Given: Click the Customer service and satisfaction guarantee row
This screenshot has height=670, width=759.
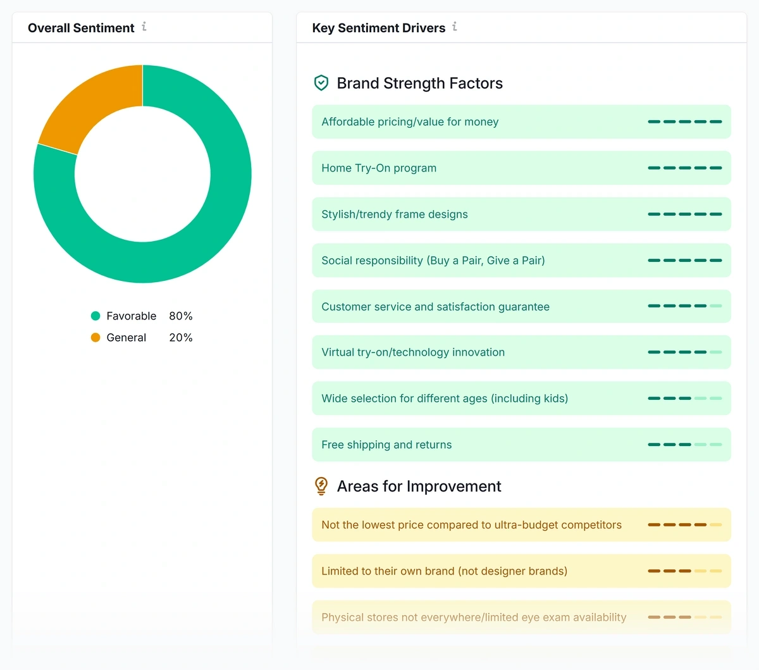Looking at the screenshot, I should [x=521, y=306].
